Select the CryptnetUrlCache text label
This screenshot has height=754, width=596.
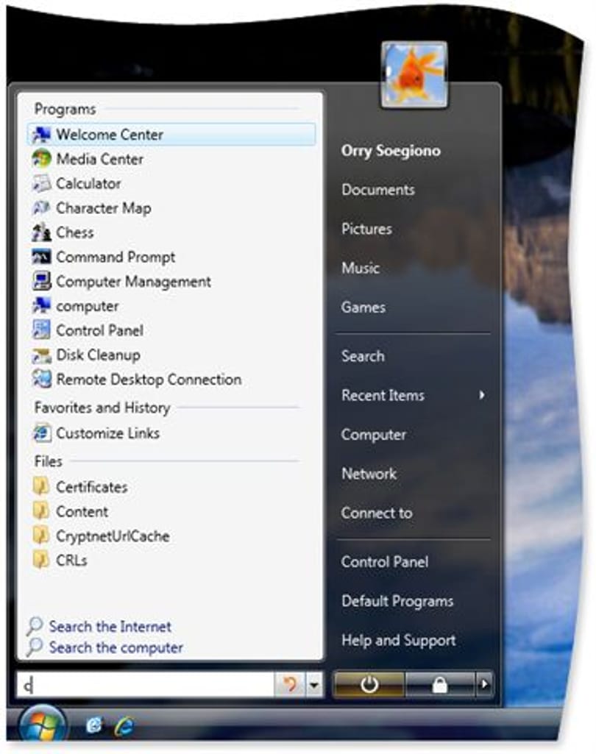pyautogui.click(x=113, y=536)
